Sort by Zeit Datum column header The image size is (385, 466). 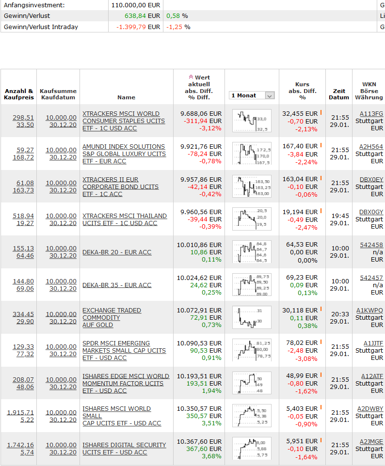(x=339, y=94)
